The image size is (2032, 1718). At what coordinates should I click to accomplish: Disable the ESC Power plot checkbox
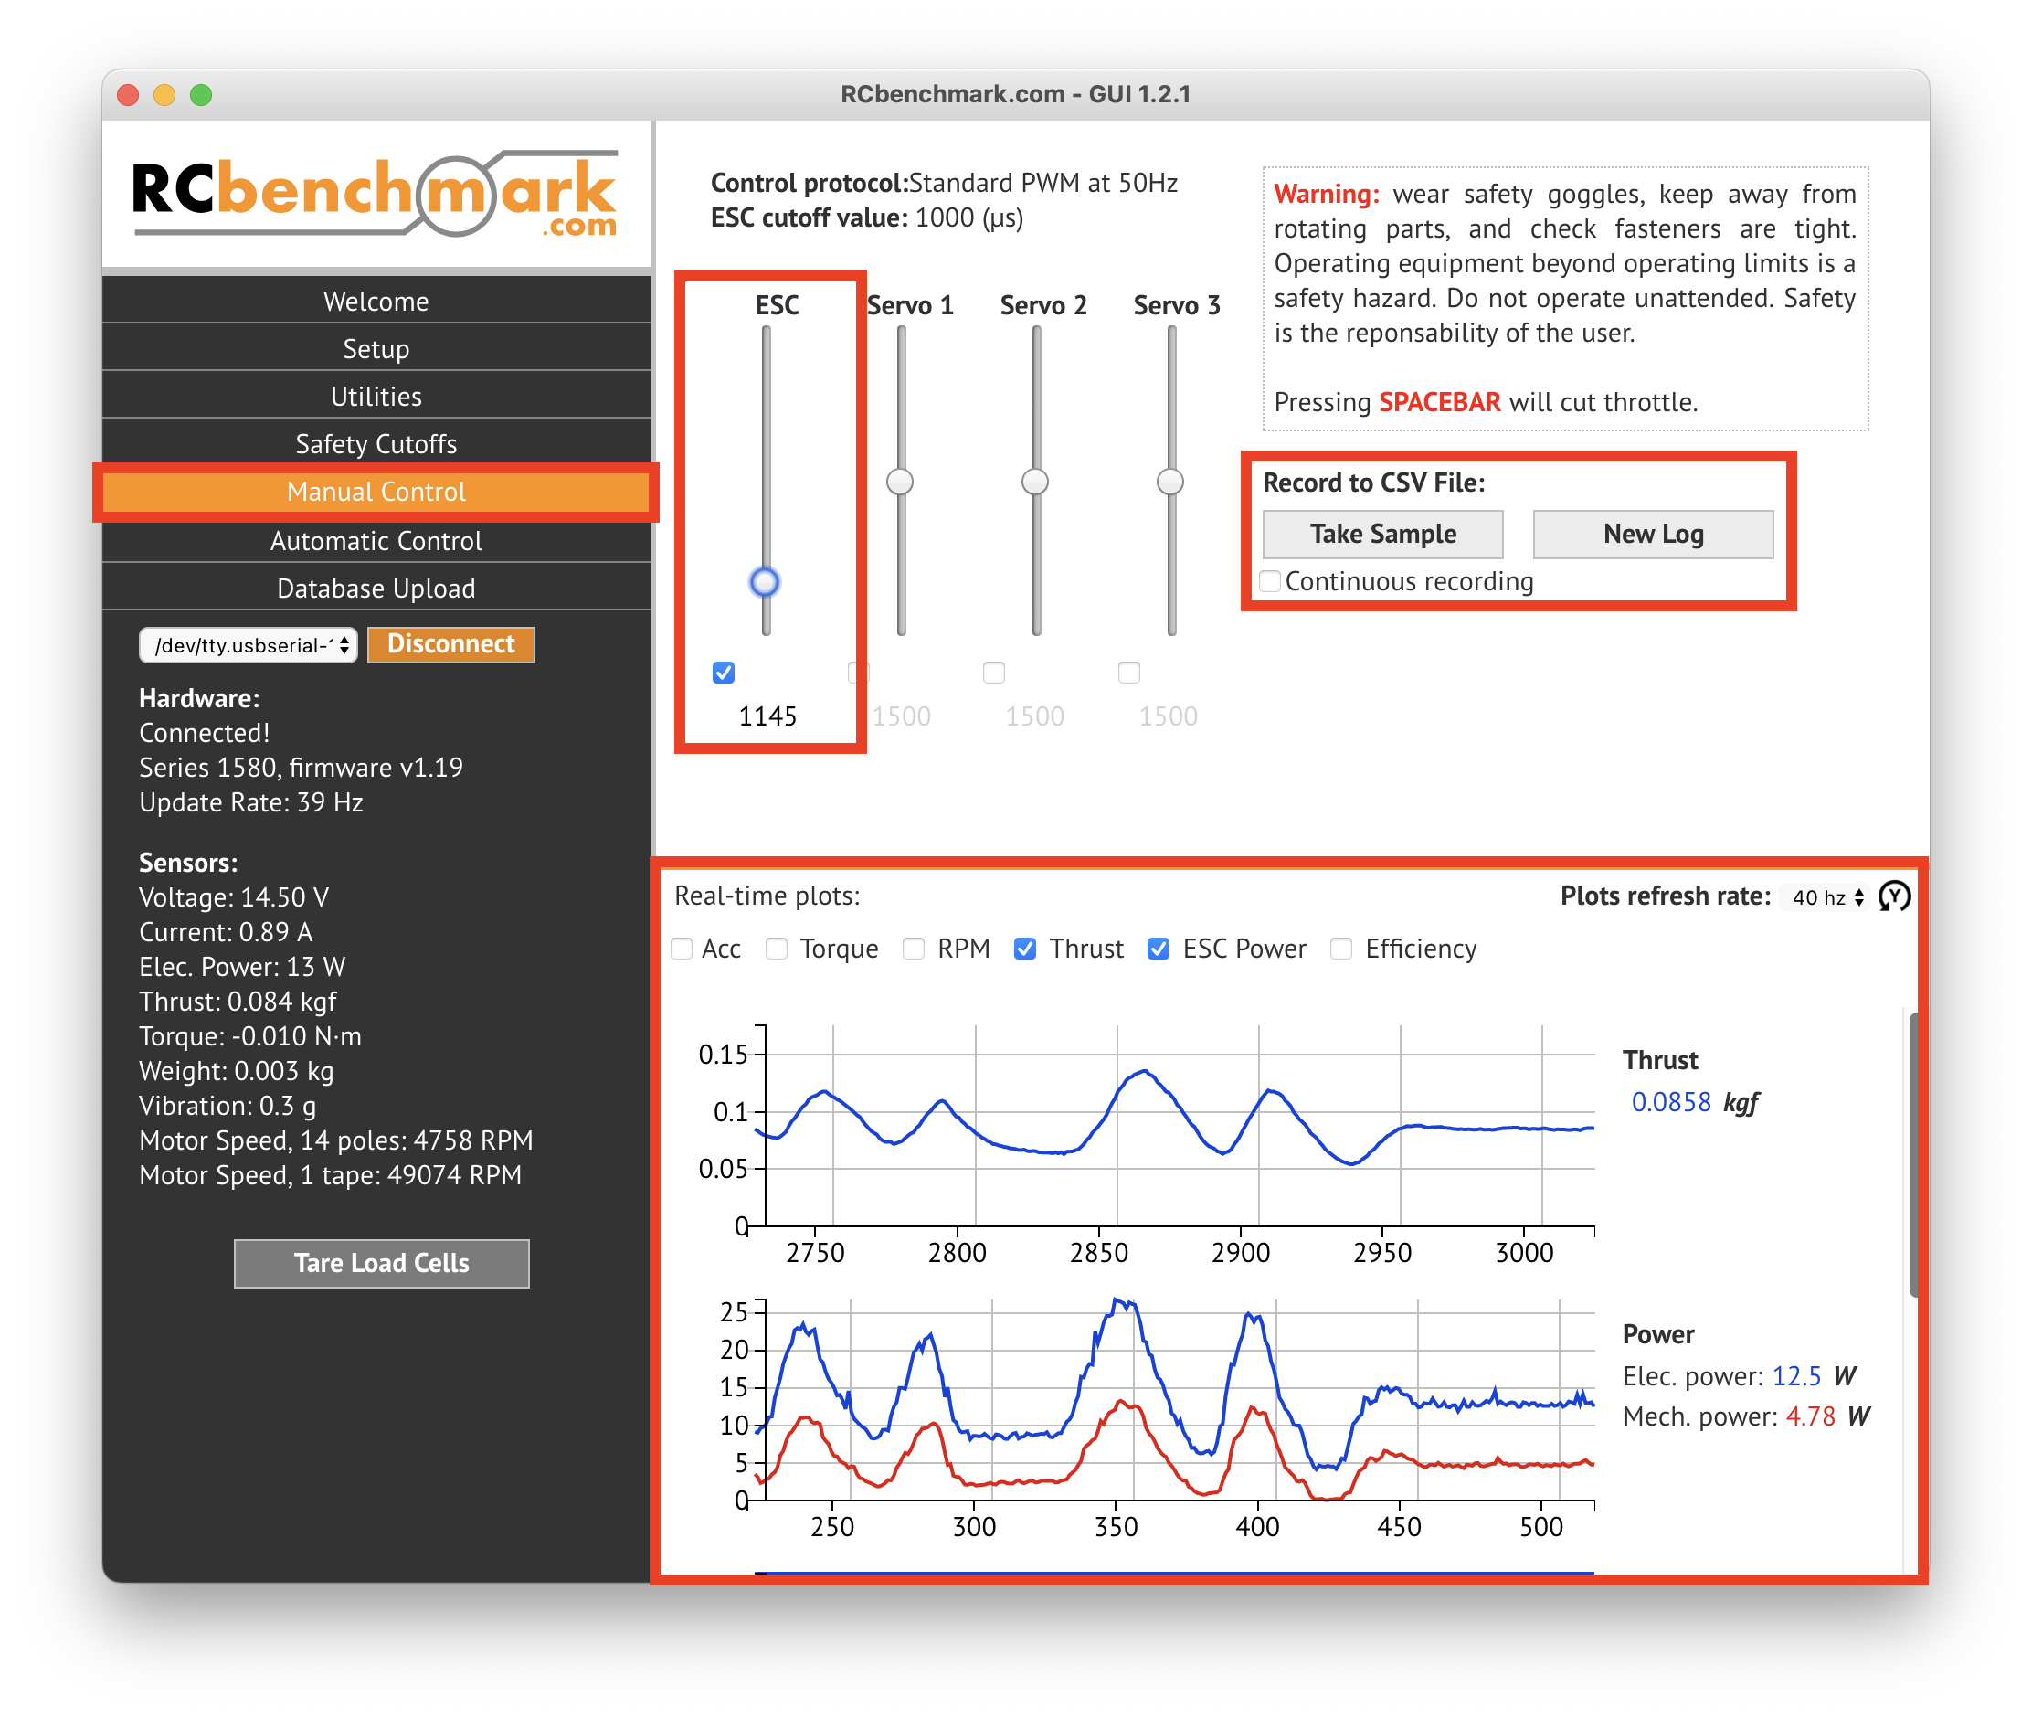(x=1158, y=949)
